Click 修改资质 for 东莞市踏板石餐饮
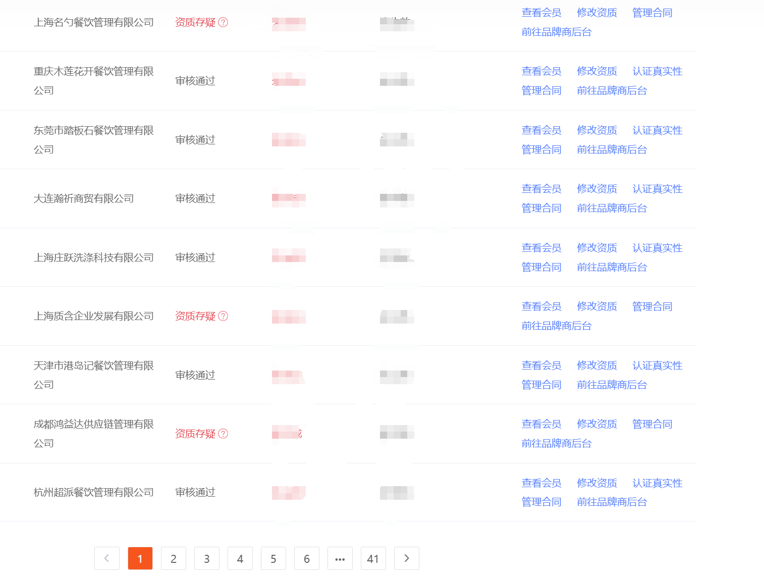Viewport: 764px width, 577px height. (x=596, y=130)
